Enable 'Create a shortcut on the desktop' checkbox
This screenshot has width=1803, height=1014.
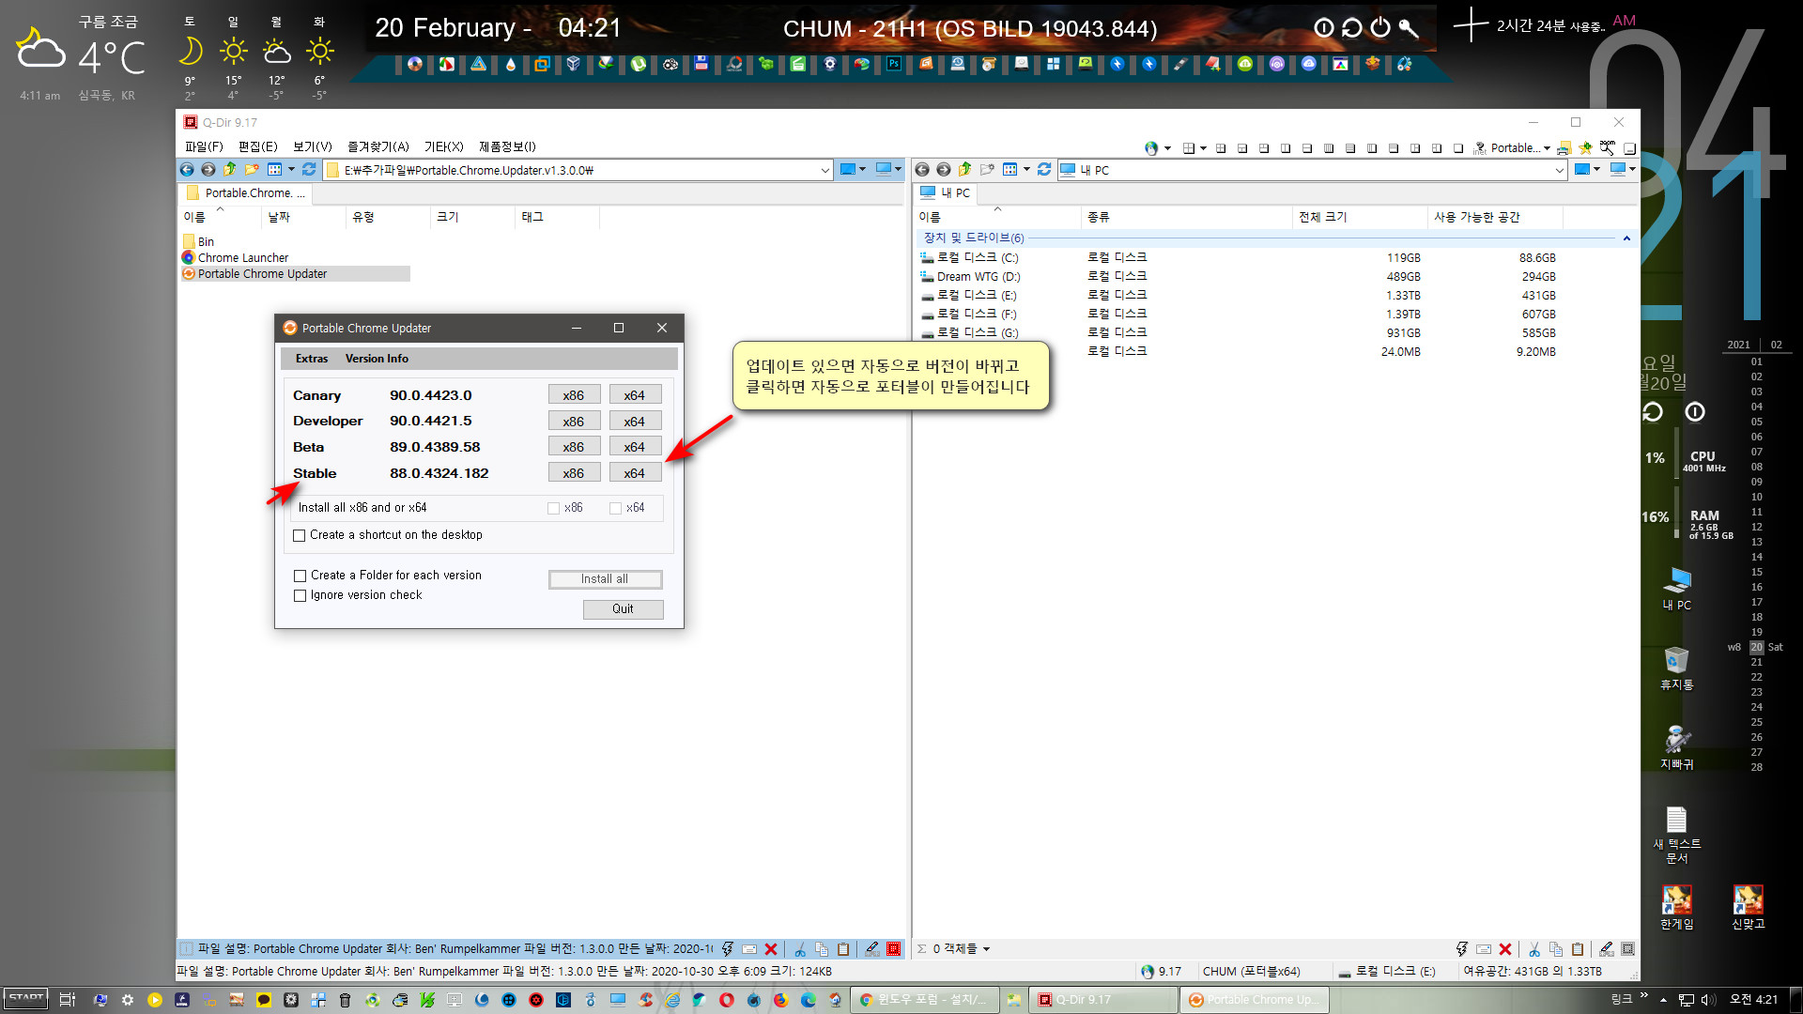300,535
